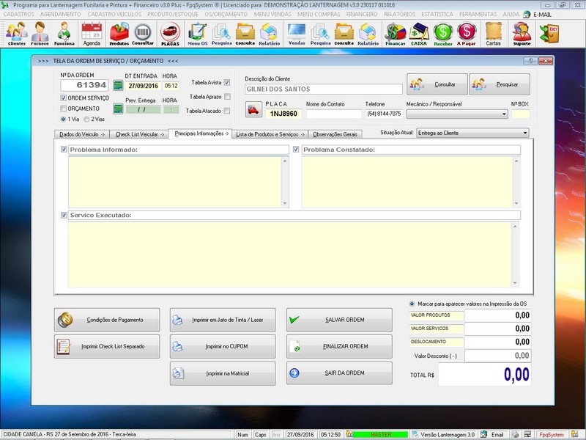Click the Receber green dollar icon
Screen dimensions: 586x440
(x=442, y=33)
